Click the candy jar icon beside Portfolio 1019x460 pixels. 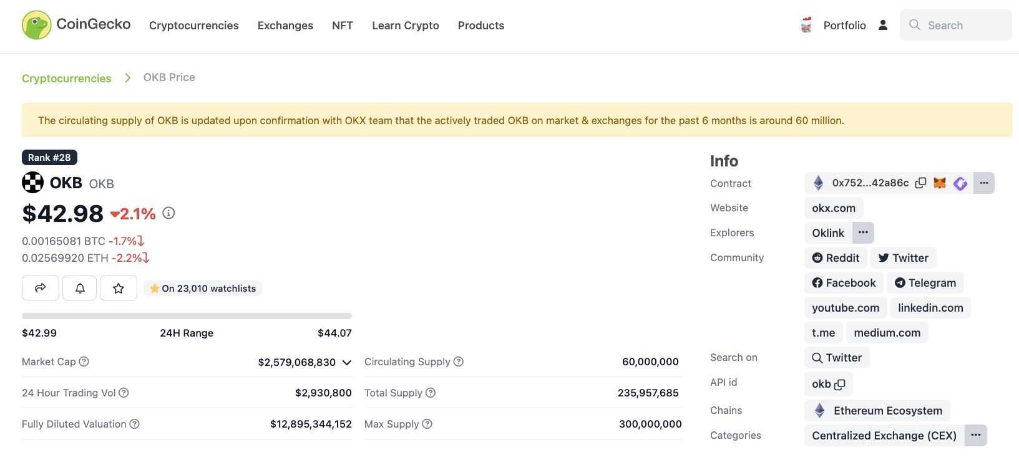[806, 25]
